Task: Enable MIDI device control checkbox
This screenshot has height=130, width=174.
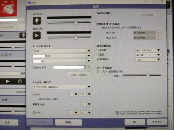Action: (x=98, y=28)
